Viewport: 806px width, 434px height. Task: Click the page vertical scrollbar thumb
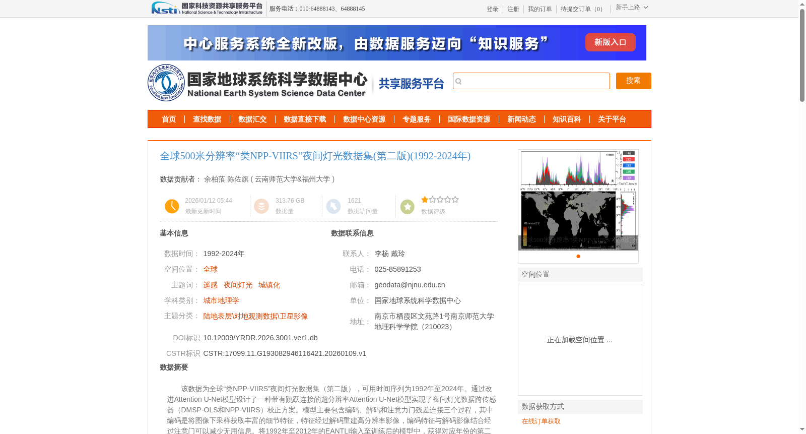click(802, 55)
